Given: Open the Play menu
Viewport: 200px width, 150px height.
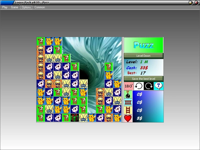Looking at the screenshot, I should pyautogui.click(x=5, y=7).
